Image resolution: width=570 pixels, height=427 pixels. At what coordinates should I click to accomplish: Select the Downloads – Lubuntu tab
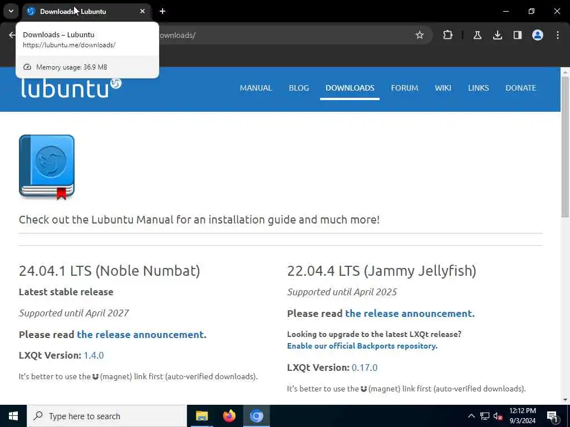(x=87, y=11)
